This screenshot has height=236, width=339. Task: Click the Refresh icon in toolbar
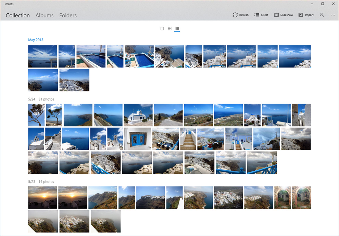(x=235, y=15)
